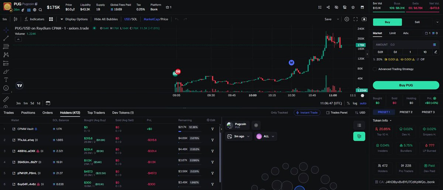This screenshot has height=190, width=443.
Task: Open the projection/forecast tool group
Action: (6, 63)
